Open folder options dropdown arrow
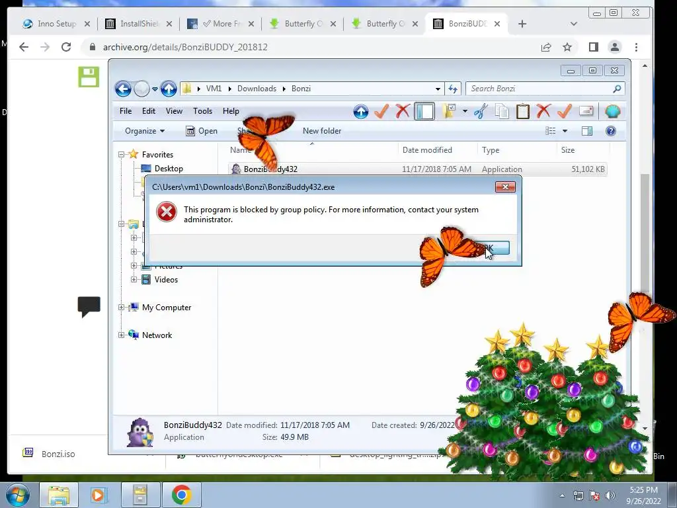Image resolution: width=677 pixels, height=508 pixels. [465, 111]
